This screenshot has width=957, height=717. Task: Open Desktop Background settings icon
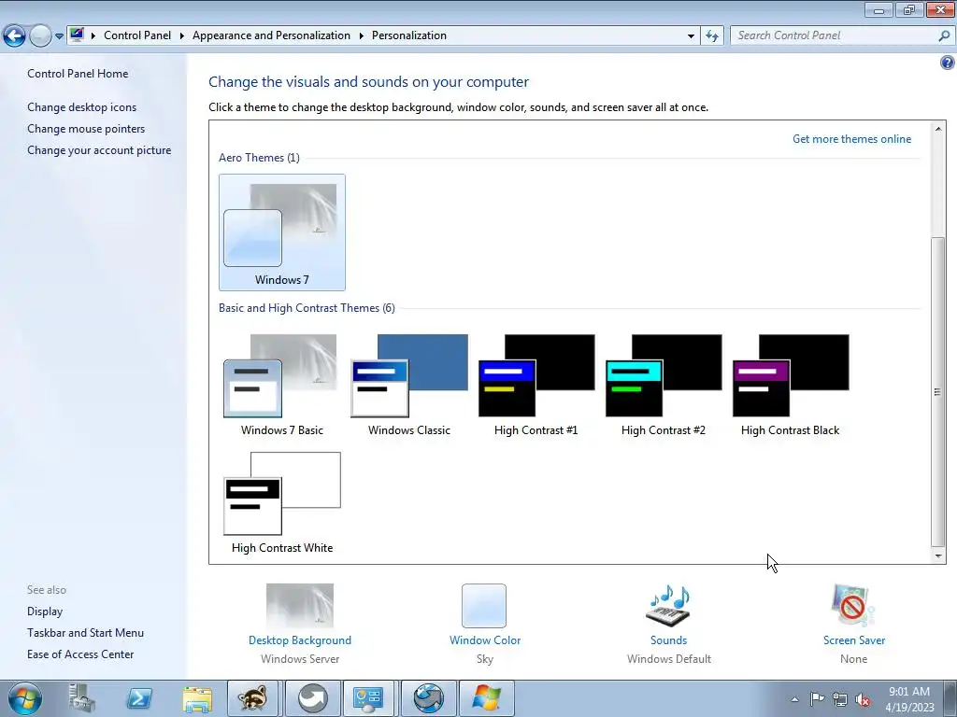click(x=300, y=605)
